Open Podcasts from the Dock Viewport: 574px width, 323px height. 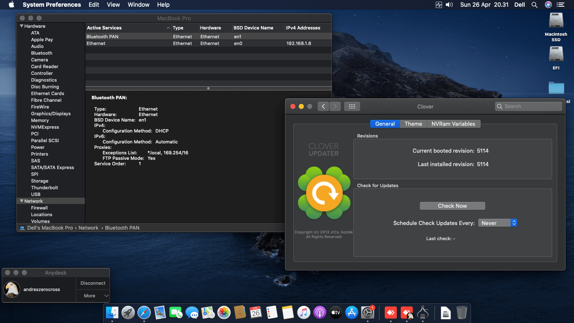(x=320, y=312)
